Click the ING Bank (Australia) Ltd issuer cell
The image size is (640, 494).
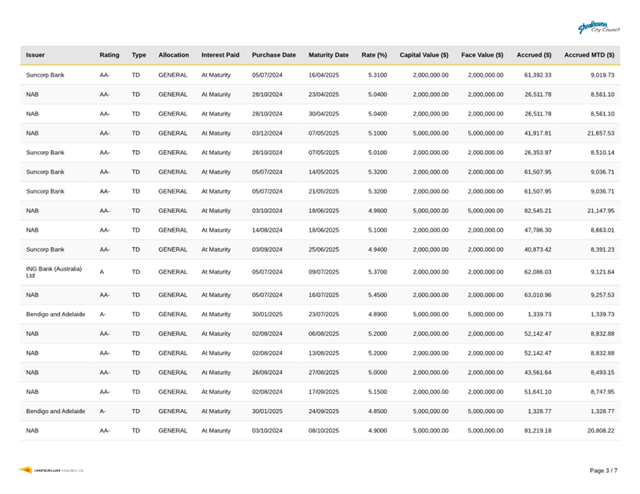[54, 272]
